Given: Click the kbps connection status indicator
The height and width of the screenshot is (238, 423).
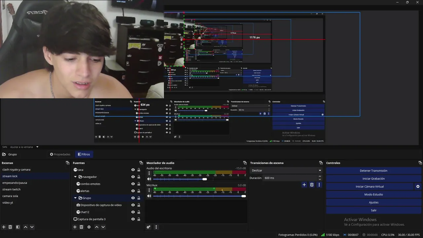Looking at the screenshot, I should [x=330, y=235].
